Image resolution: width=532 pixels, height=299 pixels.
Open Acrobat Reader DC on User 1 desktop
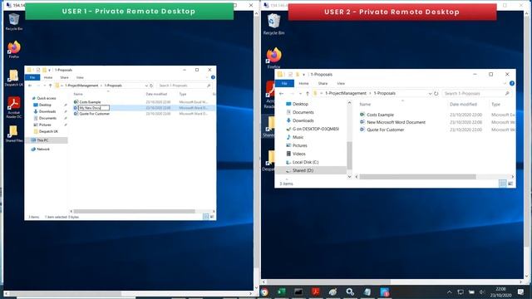pyautogui.click(x=14, y=107)
